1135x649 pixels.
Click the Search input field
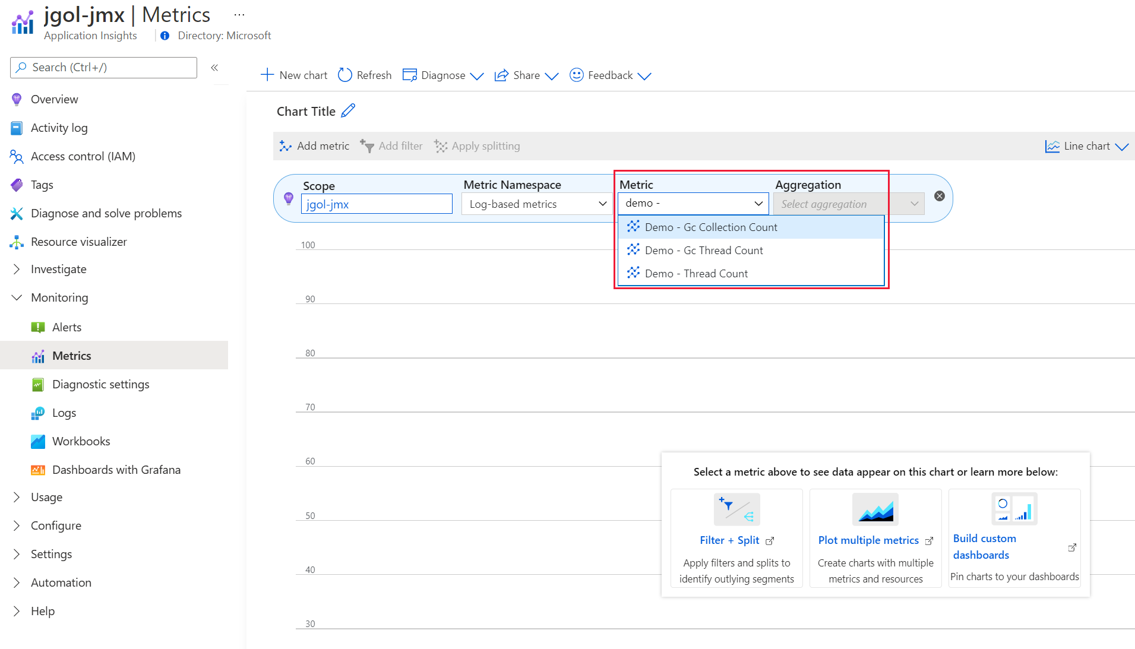[104, 68]
